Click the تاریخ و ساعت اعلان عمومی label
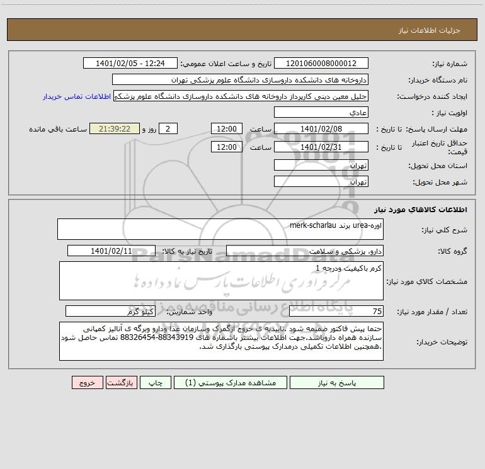 click(x=225, y=64)
